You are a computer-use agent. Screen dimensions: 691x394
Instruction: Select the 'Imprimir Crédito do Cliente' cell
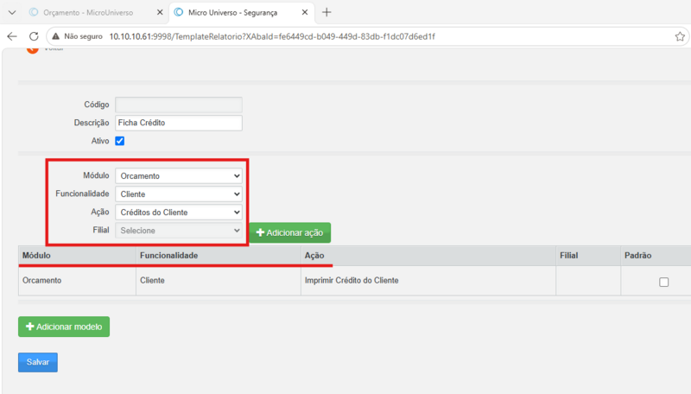tap(428, 281)
